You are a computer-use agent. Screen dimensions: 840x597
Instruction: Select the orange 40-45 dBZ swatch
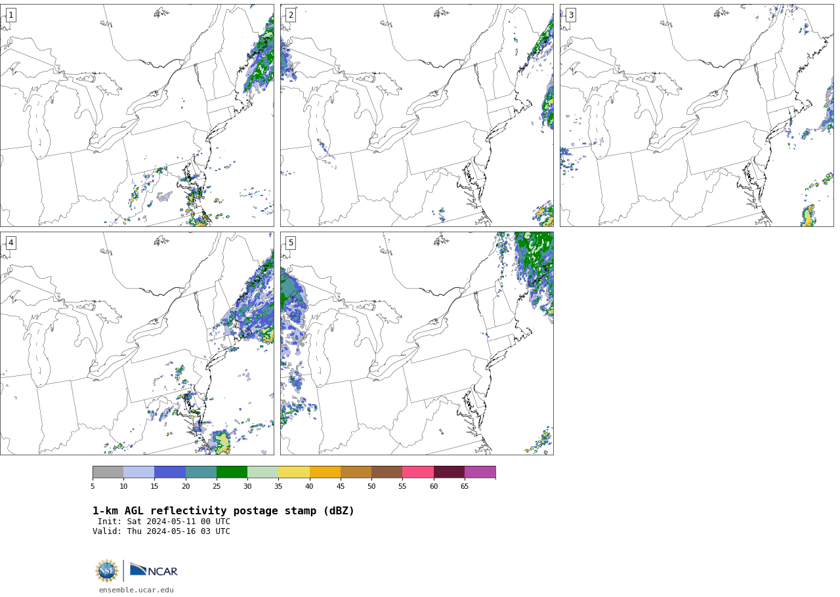tap(325, 472)
